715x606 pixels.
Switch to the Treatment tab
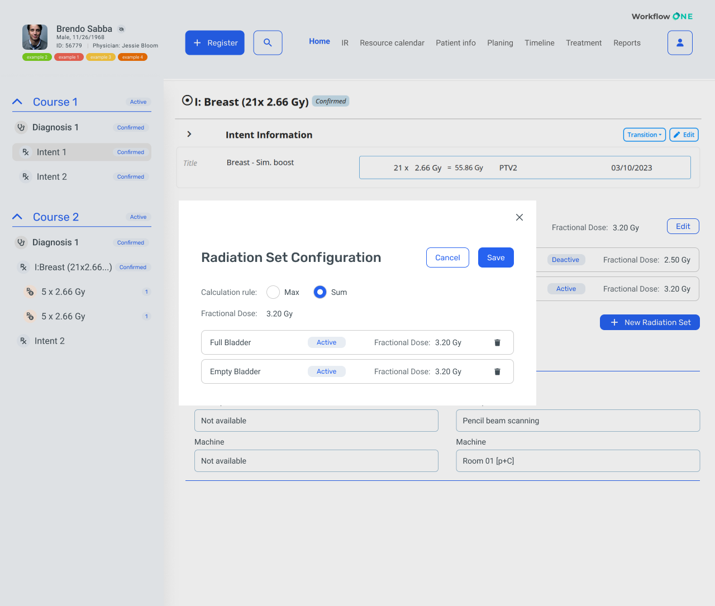[x=584, y=43]
